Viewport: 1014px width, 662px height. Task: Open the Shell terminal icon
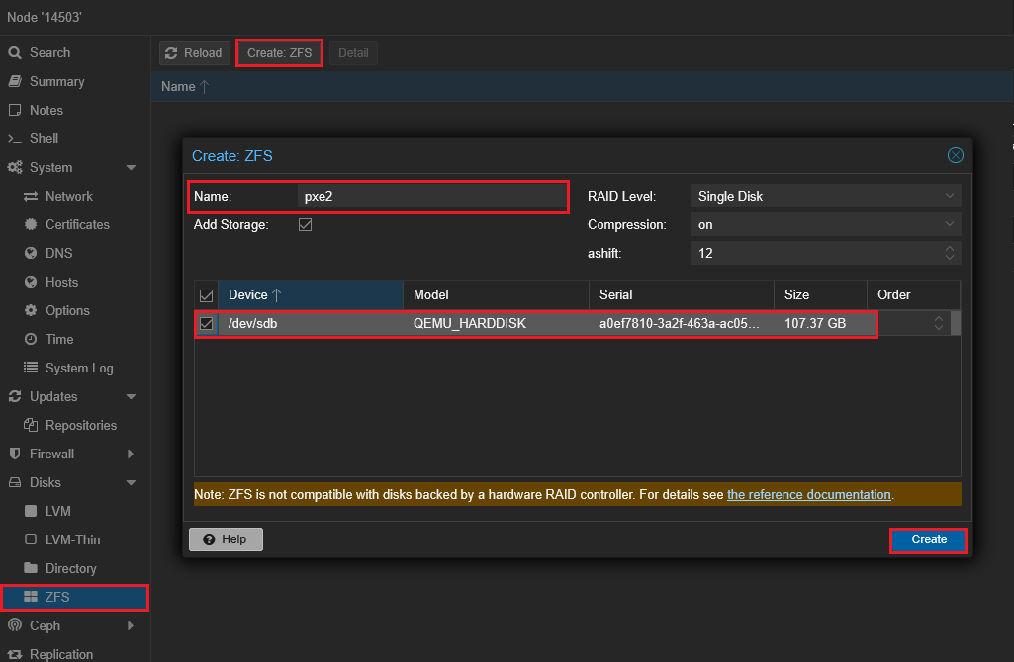[x=15, y=139]
